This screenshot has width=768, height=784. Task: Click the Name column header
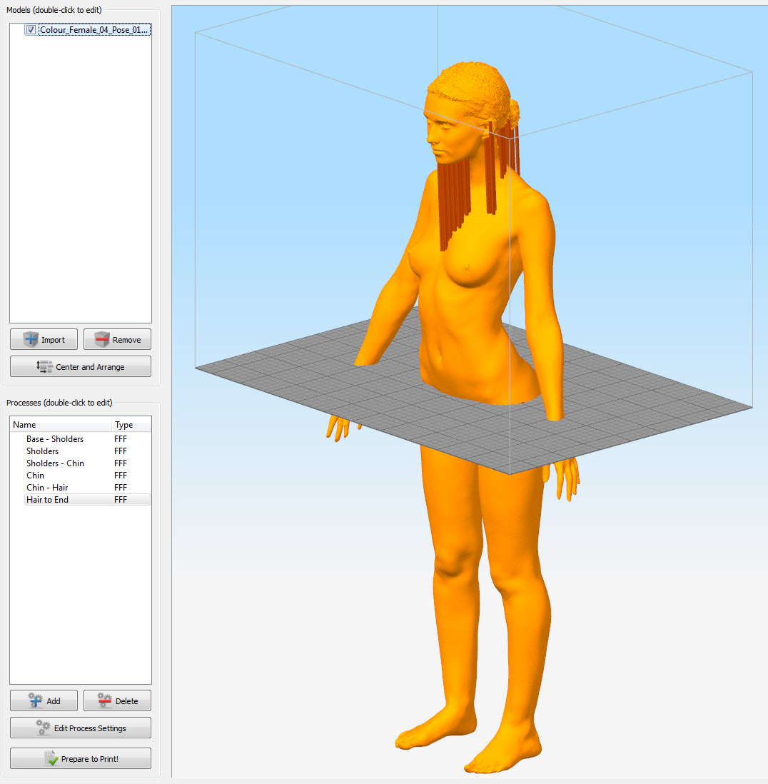pos(61,425)
